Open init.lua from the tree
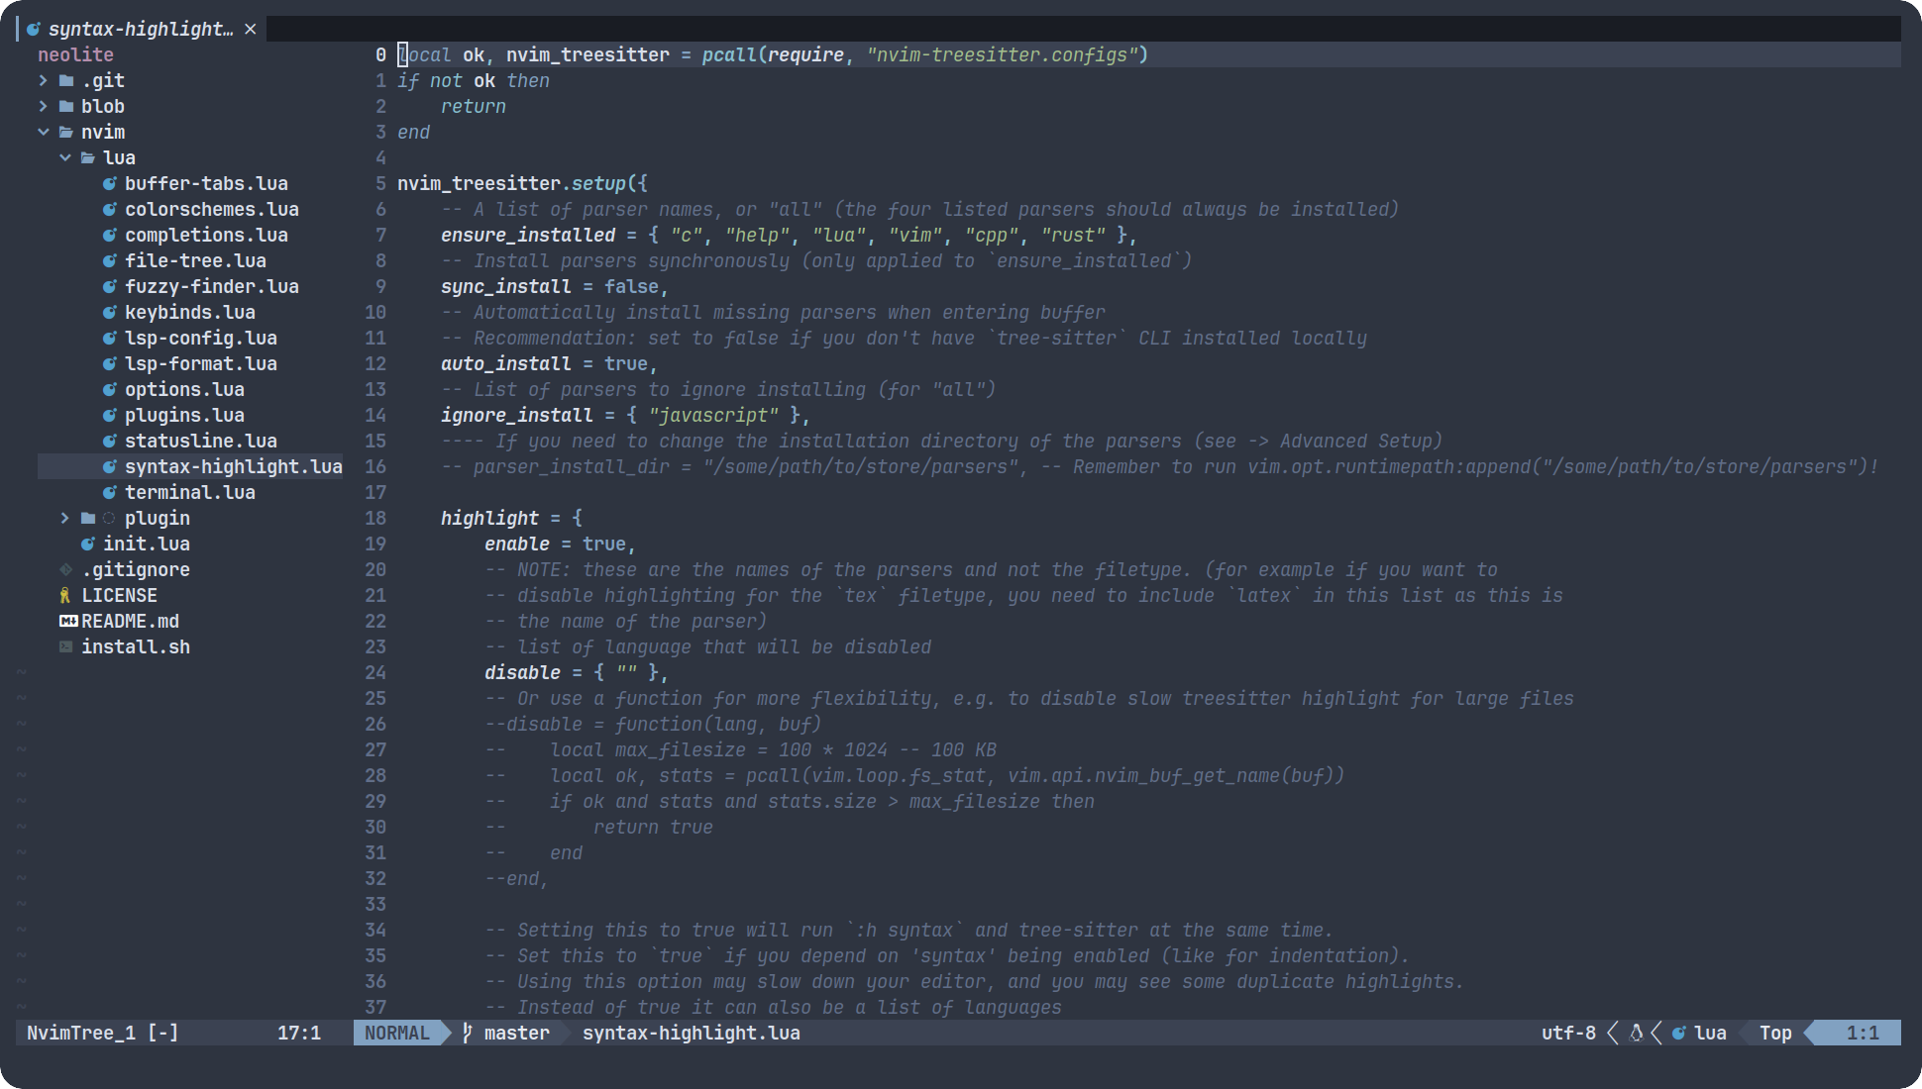Viewport: 1922px width, 1089px height. pyautogui.click(x=146, y=544)
